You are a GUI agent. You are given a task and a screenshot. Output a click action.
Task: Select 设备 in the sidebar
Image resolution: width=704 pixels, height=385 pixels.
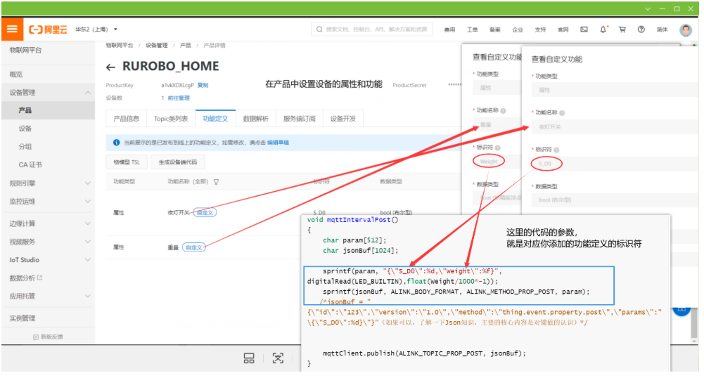(25, 129)
